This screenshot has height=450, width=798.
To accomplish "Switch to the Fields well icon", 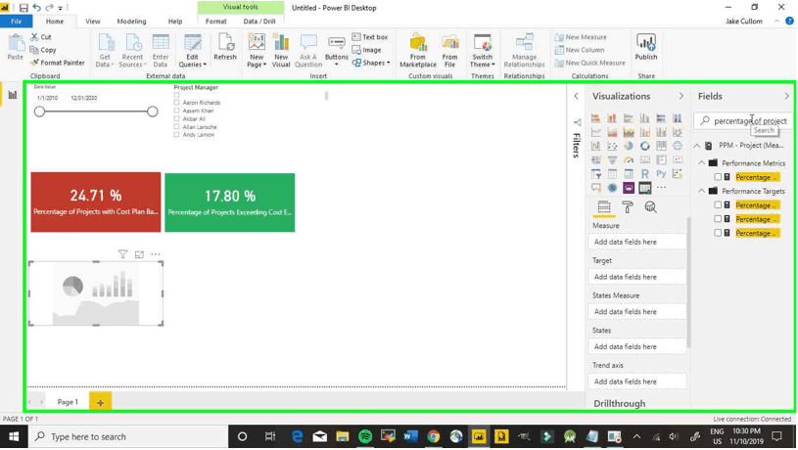I will pyautogui.click(x=604, y=207).
